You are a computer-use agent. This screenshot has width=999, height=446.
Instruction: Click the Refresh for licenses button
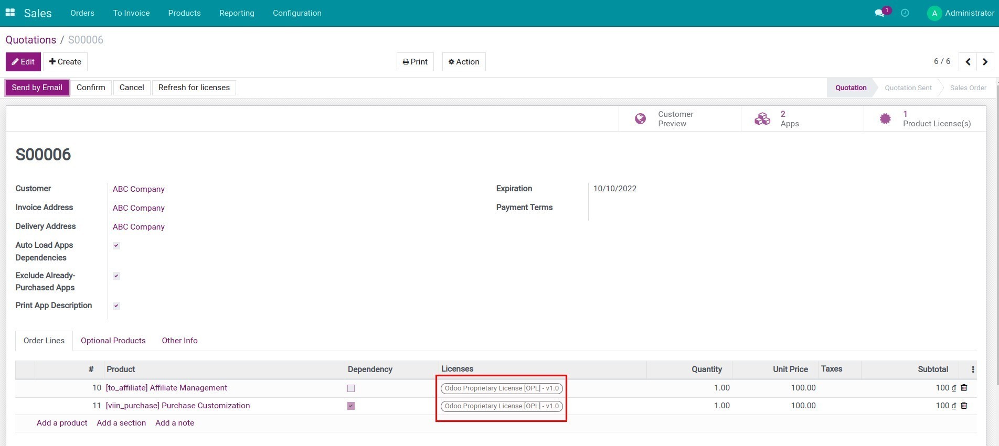click(x=194, y=88)
